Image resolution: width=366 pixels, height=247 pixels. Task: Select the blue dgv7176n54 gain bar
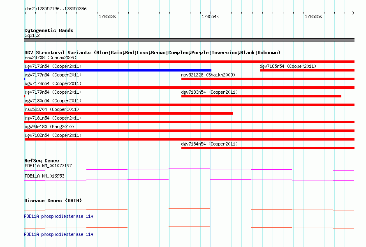(x=118, y=70)
